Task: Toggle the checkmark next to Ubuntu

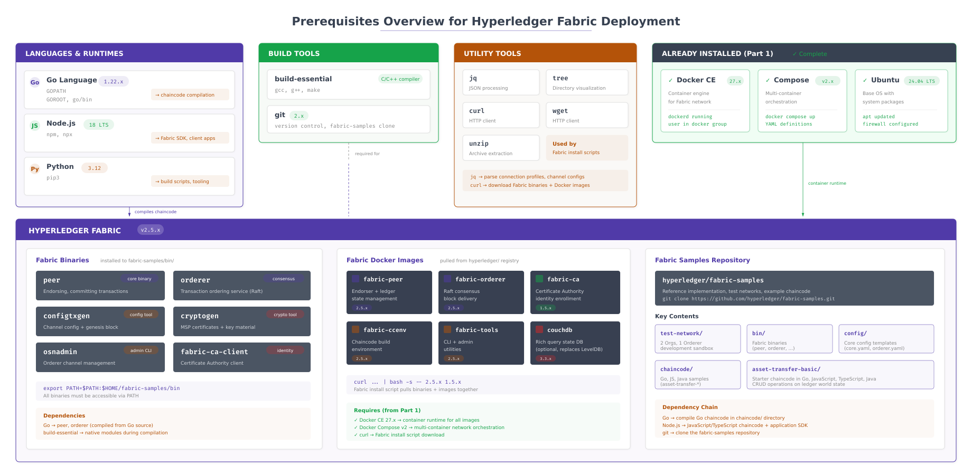Action: tap(866, 80)
